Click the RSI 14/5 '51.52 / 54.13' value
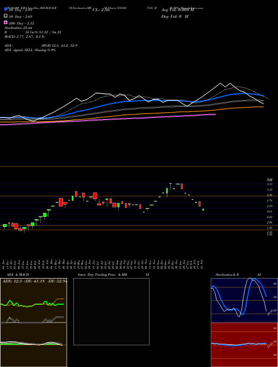Screen dimensions: 278x367 pos(50,32)
